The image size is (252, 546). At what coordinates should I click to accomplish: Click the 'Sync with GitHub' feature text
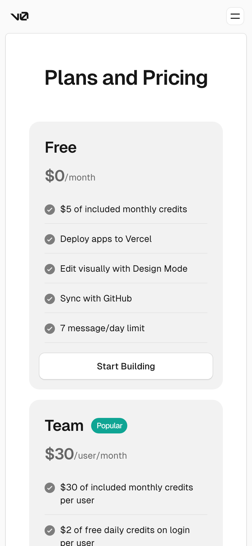[96, 299]
